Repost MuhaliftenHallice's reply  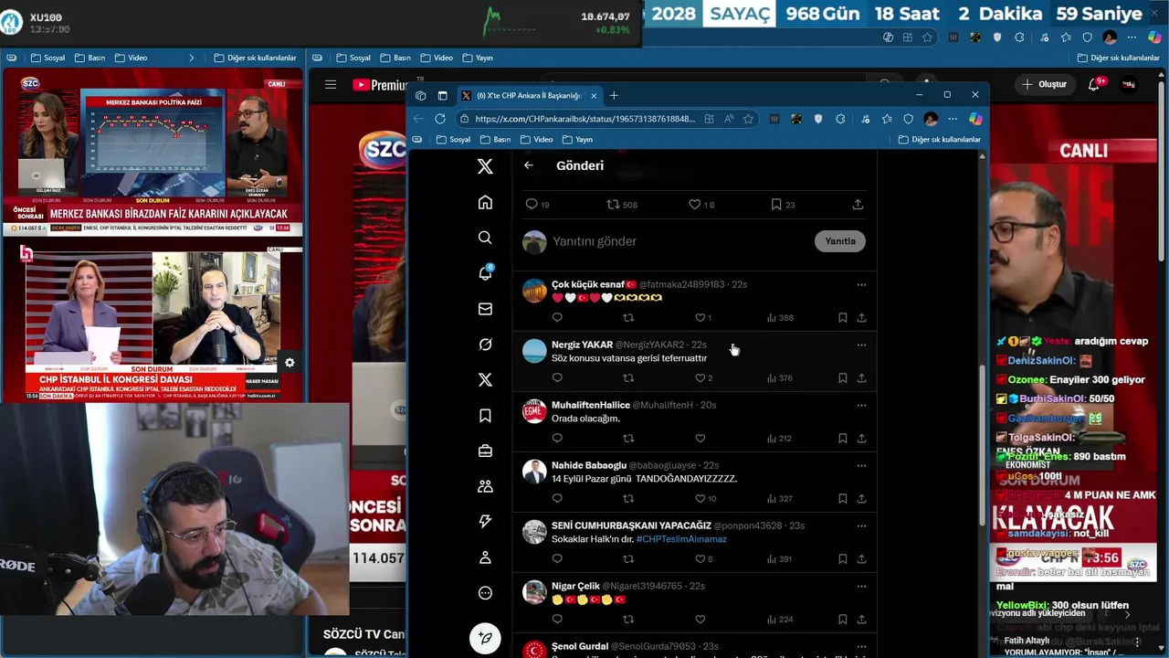[628, 439]
